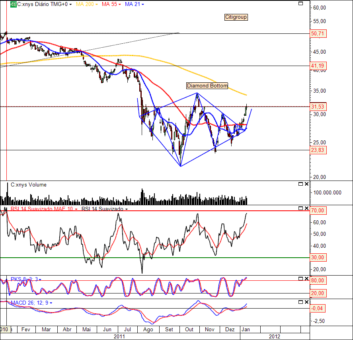Open RSI 14 Suavizado MAE 10 dropdown
The width and height of the screenshot is (353, 340).
pos(76,209)
